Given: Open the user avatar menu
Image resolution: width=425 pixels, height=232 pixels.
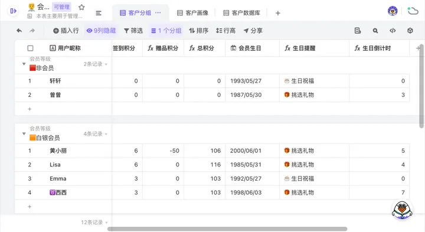Looking at the screenshot, I should [393, 11].
